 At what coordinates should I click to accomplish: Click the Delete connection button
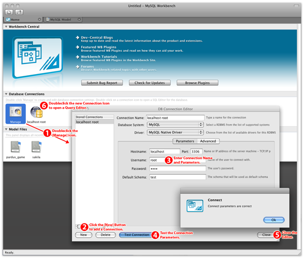pos(106,235)
